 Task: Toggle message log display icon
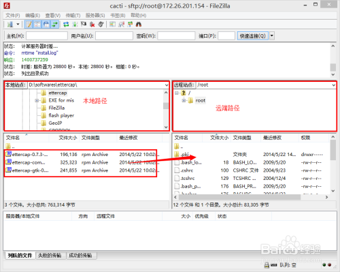tap(29, 25)
